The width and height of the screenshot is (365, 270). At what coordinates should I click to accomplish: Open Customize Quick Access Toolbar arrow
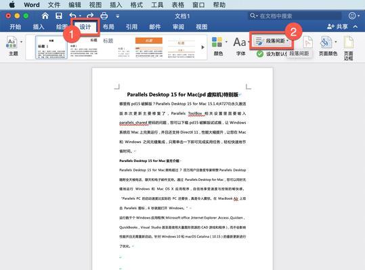tap(118, 16)
